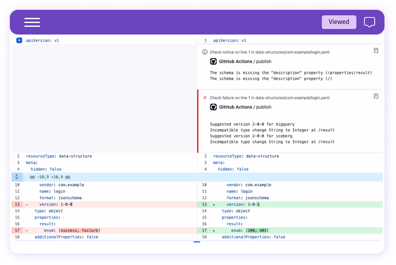
Task: Click 'Check notice on line 1' heading
Action: (269, 52)
